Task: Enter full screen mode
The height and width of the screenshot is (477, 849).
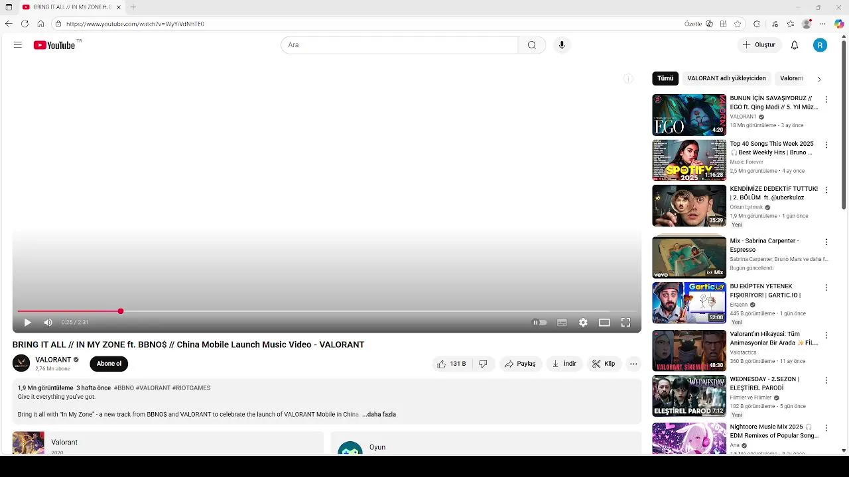Action: (x=625, y=323)
